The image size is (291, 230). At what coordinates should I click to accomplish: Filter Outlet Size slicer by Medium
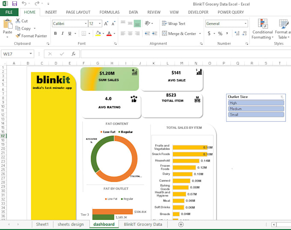point(256,109)
